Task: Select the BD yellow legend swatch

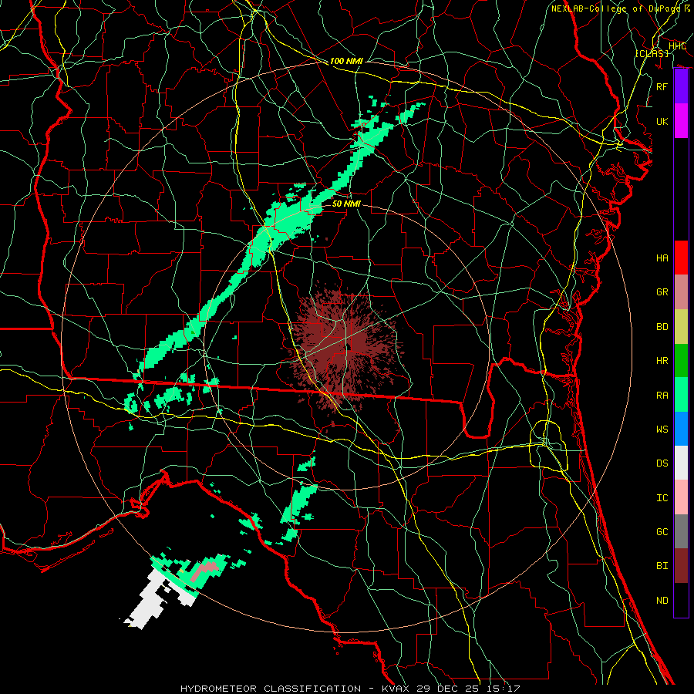Action: click(x=681, y=327)
